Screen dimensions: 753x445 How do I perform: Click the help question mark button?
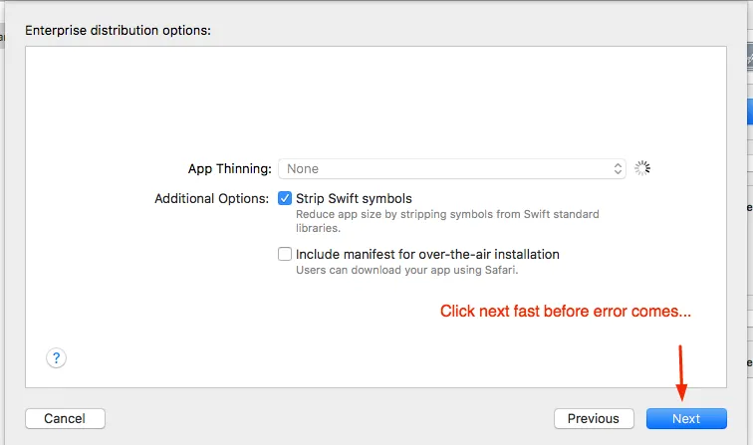[57, 358]
